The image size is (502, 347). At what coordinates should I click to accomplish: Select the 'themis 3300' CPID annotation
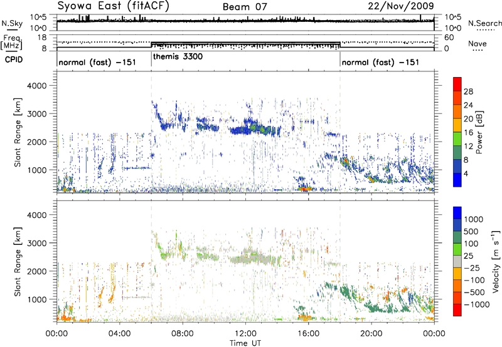coord(178,57)
